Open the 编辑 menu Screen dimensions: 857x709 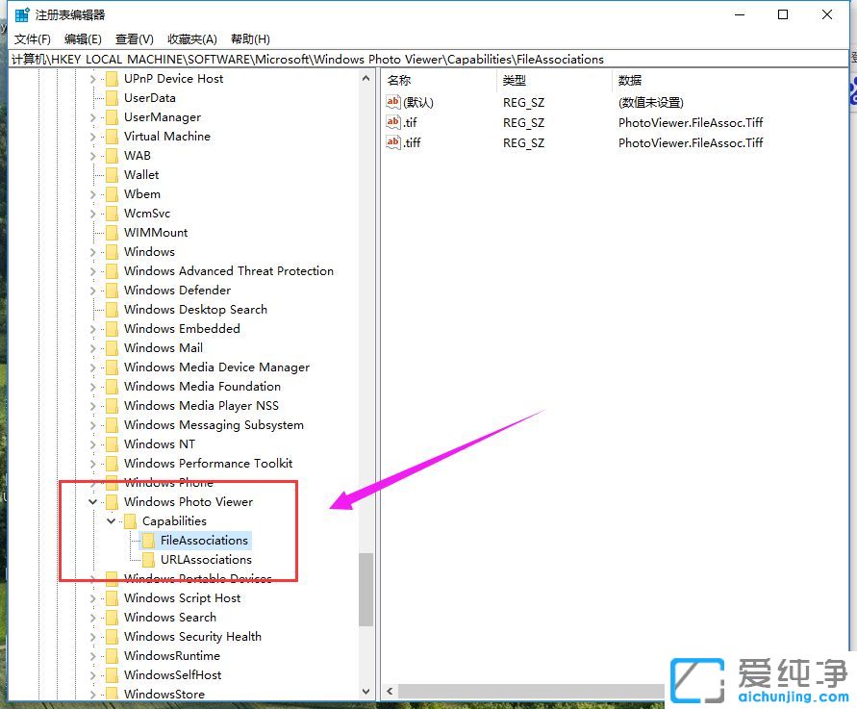coord(82,38)
